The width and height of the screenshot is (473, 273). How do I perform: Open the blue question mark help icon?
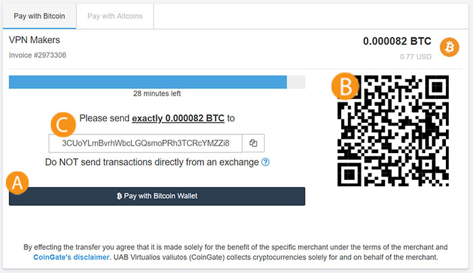pyautogui.click(x=265, y=162)
